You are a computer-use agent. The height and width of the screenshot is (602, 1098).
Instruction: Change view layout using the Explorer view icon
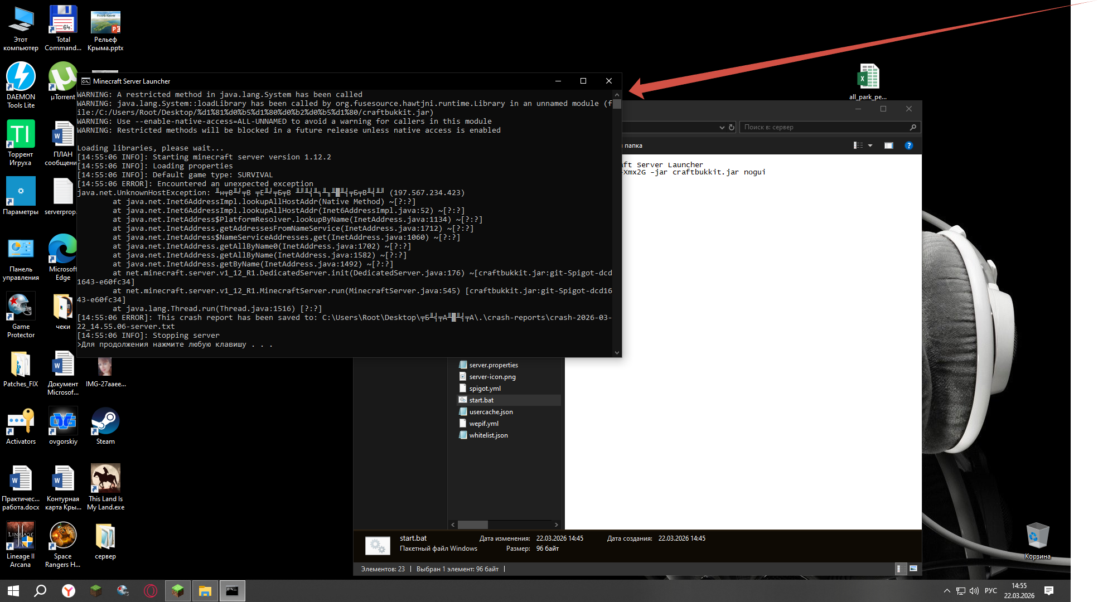pos(858,145)
